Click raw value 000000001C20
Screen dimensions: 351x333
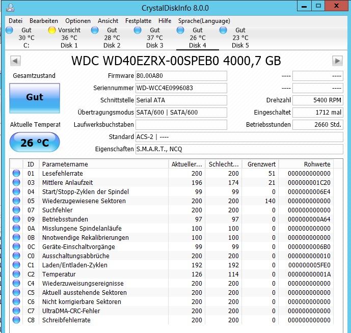(309, 183)
